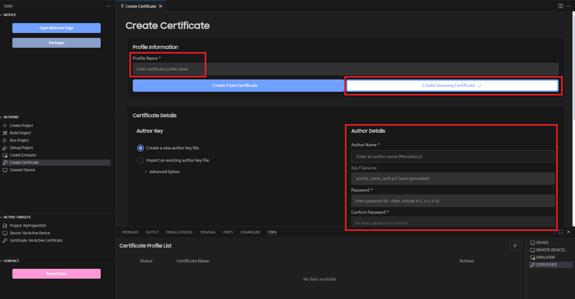Switch to the TERMINAL tab

208,232
